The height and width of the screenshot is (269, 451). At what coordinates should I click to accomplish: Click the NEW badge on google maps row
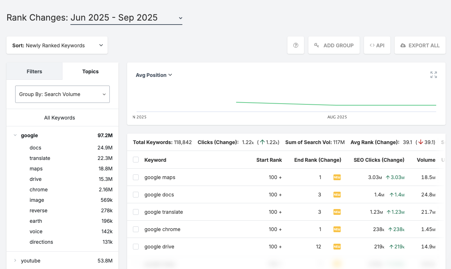(x=337, y=177)
